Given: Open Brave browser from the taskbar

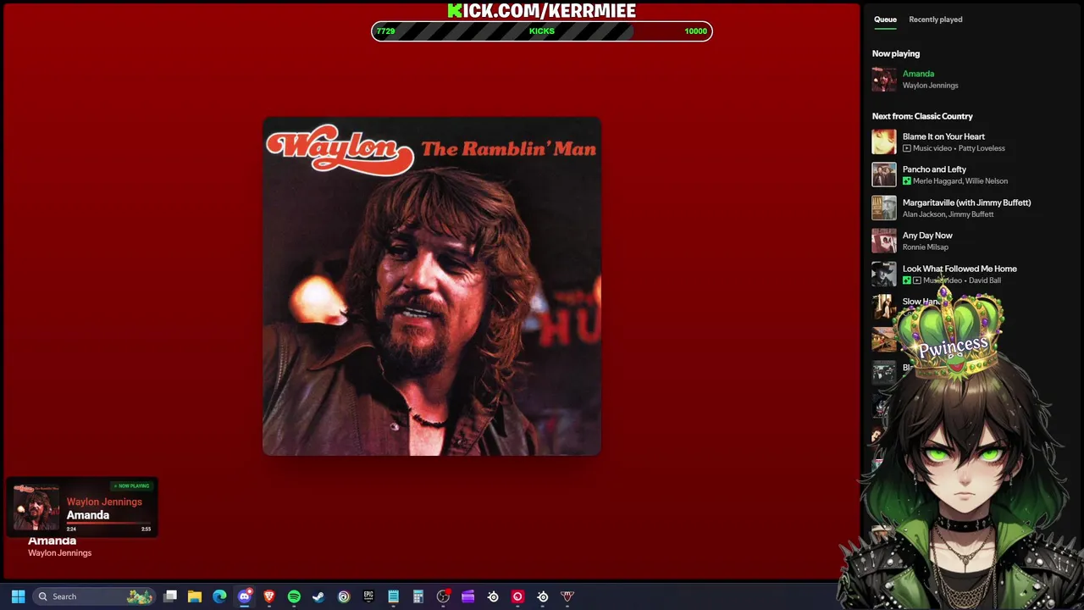Looking at the screenshot, I should point(269,596).
